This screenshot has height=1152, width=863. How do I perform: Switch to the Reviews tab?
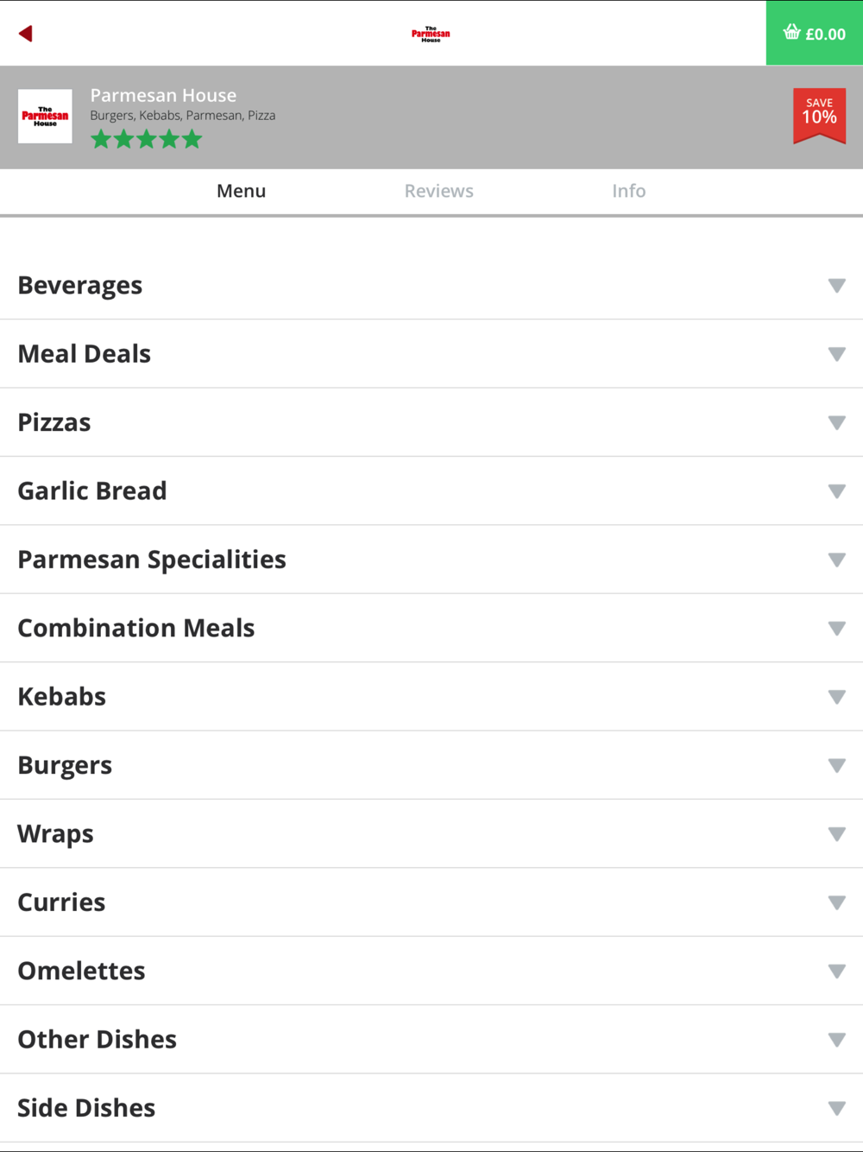(438, 191)
